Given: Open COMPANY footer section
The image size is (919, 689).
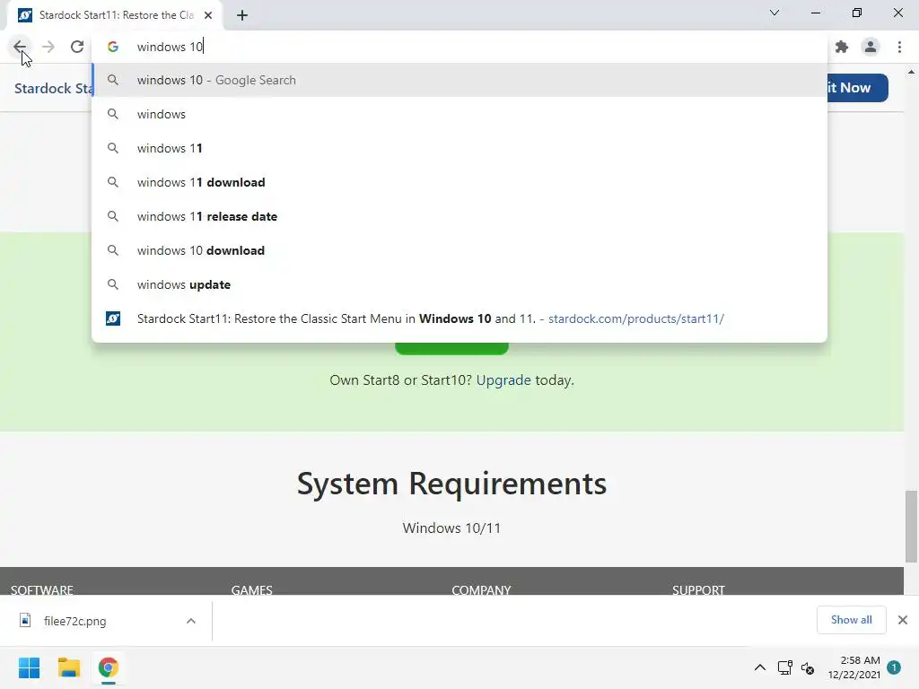Looking at the screenshot, I should [481, 589].
